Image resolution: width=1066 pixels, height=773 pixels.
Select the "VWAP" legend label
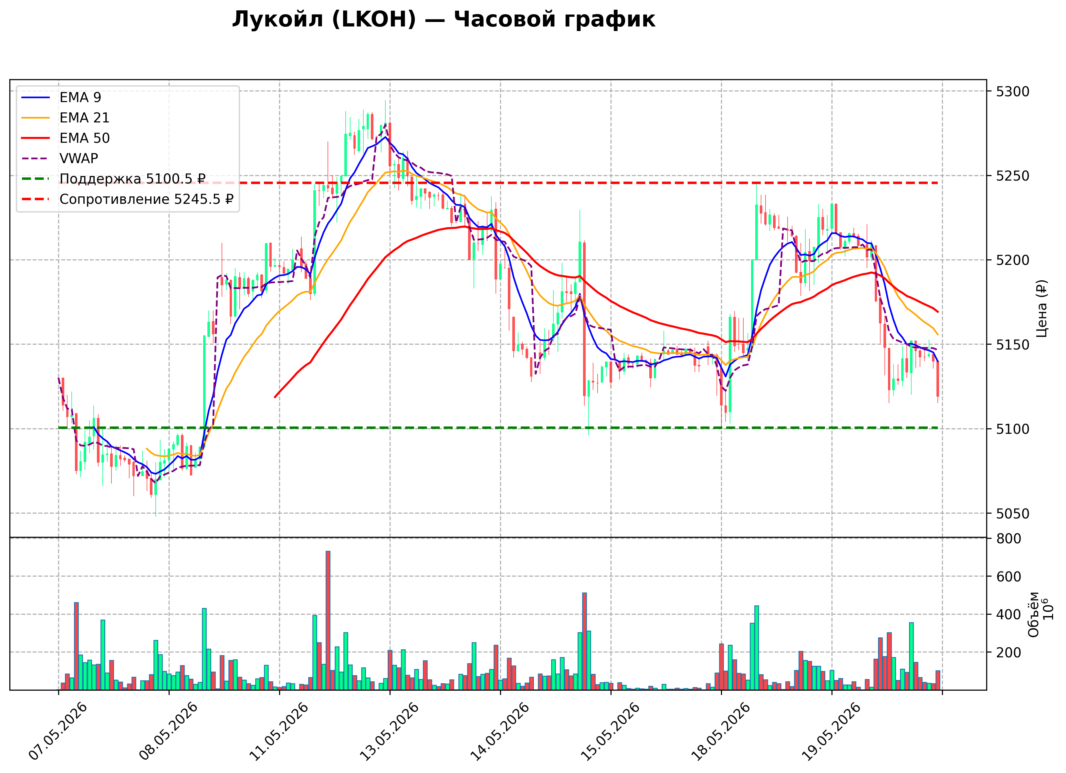coord(78,158)
